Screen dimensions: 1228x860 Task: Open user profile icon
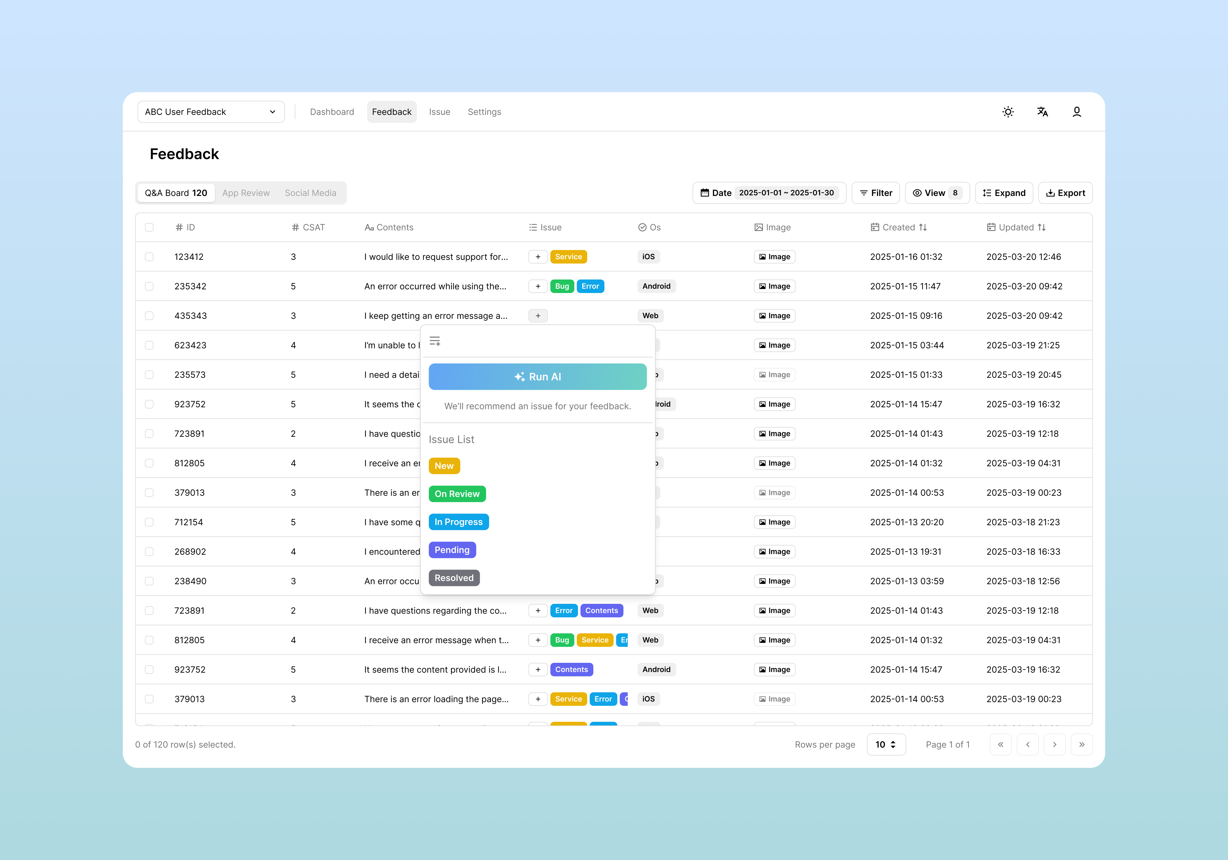click(x=1077, y=112)
